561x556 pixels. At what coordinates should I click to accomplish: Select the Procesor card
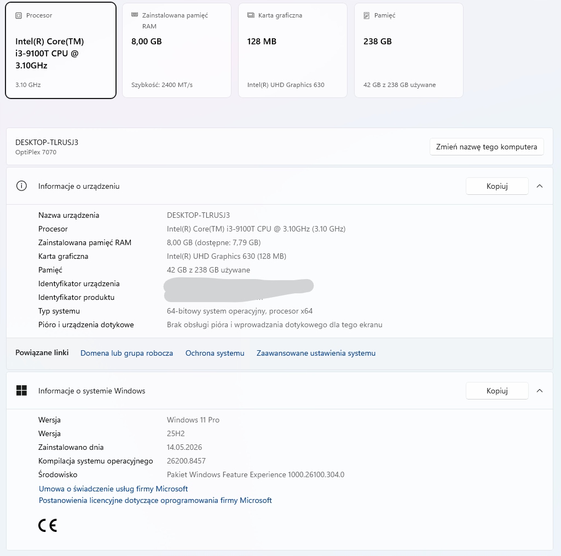pyautogui.click(x=61, y=50)
